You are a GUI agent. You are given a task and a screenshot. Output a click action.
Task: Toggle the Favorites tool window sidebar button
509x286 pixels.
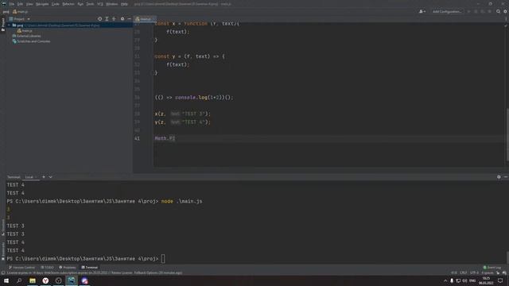click(3, 251)
